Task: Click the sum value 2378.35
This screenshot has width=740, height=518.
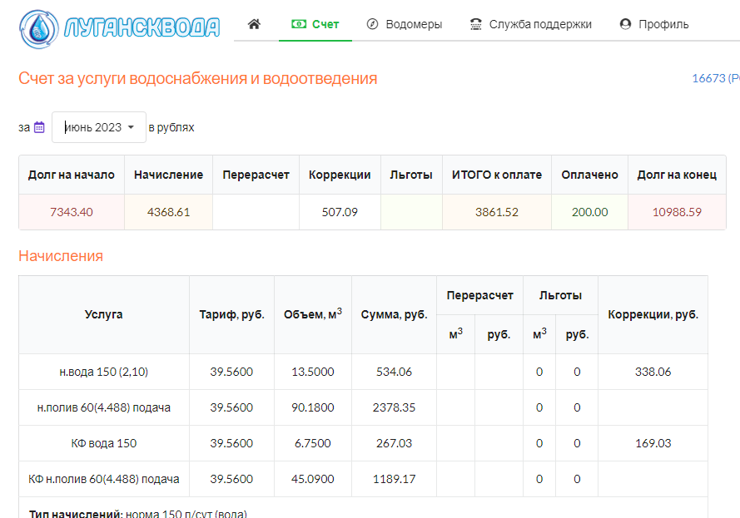Action: (x=394, y=407)
